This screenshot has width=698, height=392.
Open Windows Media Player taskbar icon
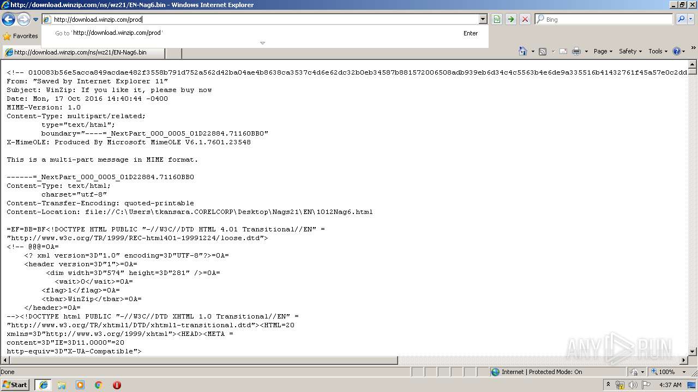[x=80, y=385]
